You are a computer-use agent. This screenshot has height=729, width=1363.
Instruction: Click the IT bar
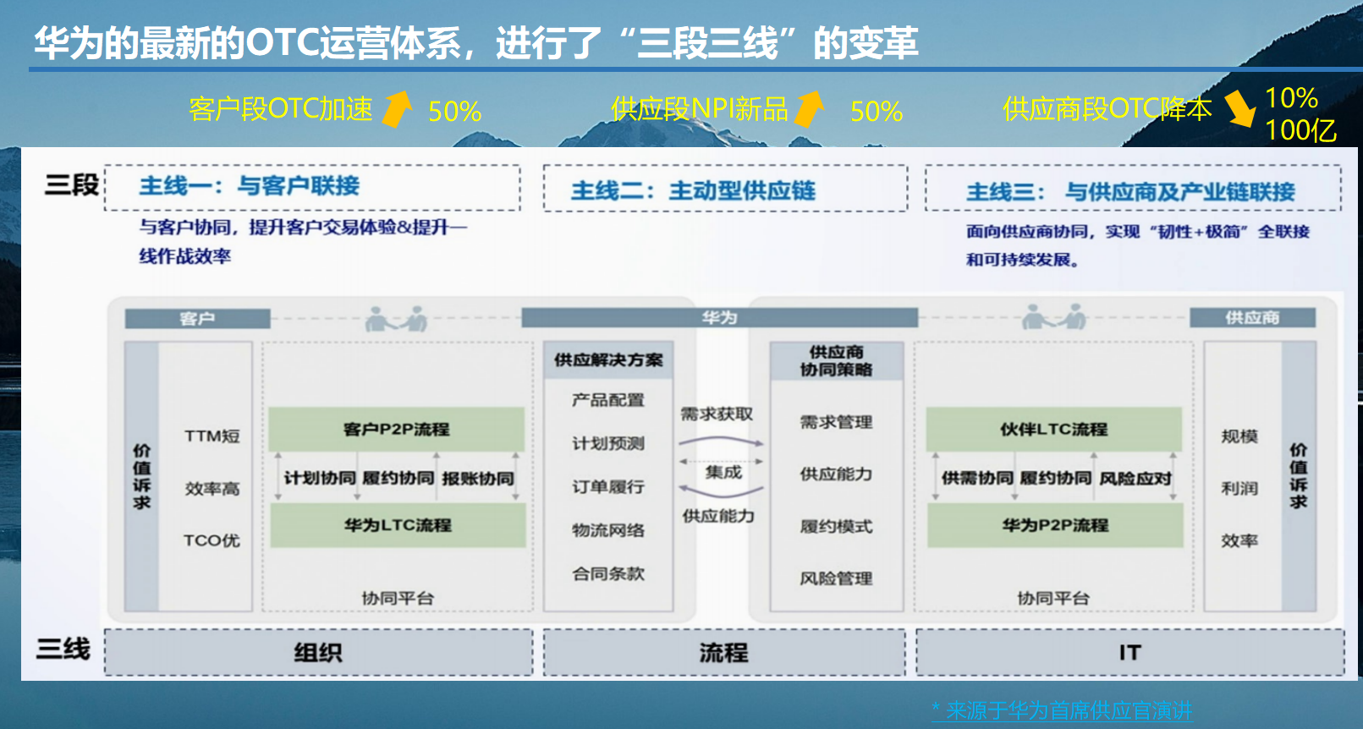click(x=1129, y=652)
